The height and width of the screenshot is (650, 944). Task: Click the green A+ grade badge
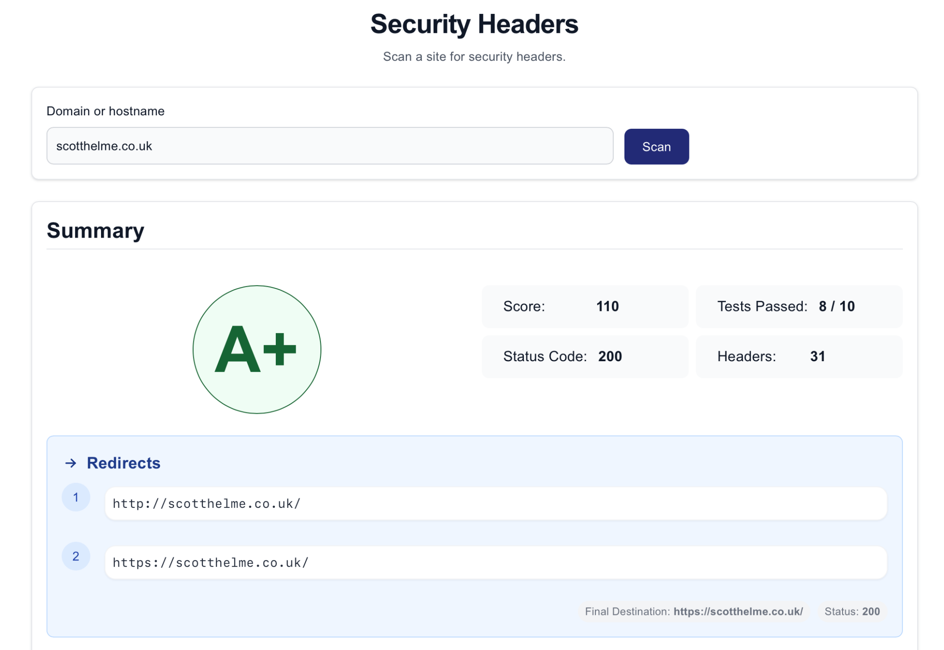pos(257,351)
